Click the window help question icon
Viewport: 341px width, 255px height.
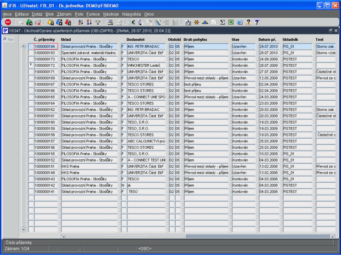(257, 22)
